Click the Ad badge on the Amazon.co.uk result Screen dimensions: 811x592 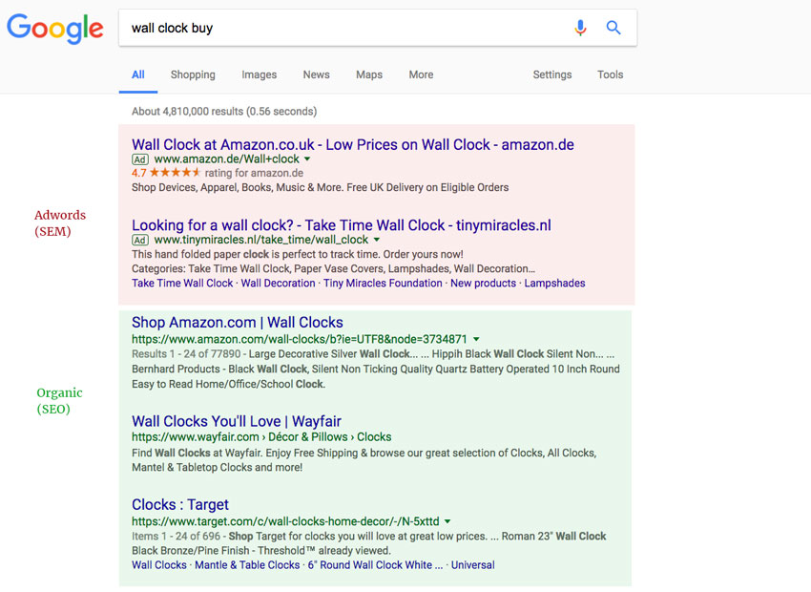coord(139,159)
